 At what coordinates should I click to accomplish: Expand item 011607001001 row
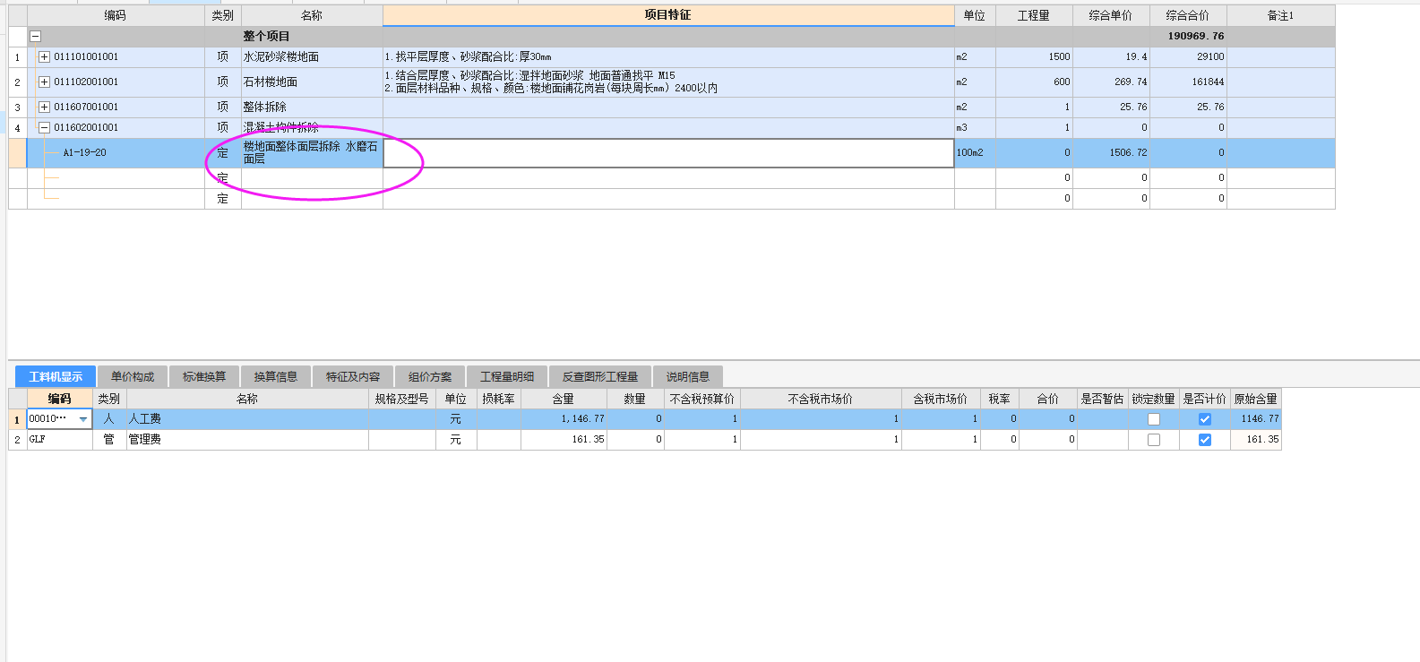44,107
